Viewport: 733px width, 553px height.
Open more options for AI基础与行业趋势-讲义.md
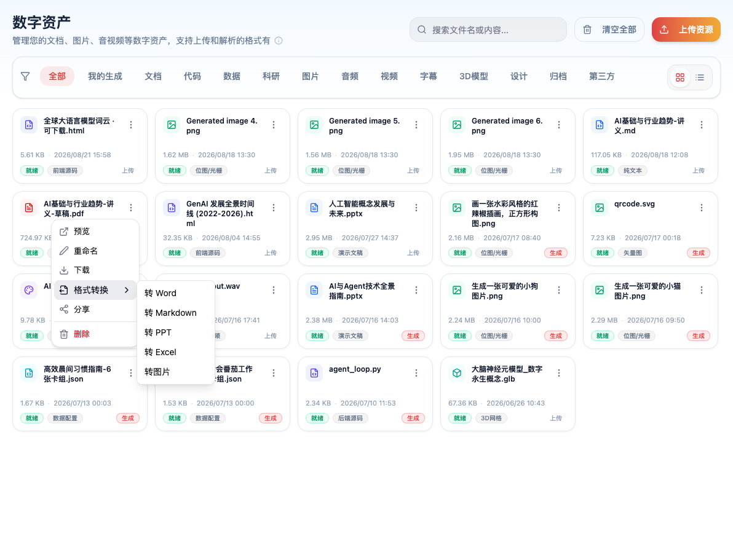(x=701, y=125)
